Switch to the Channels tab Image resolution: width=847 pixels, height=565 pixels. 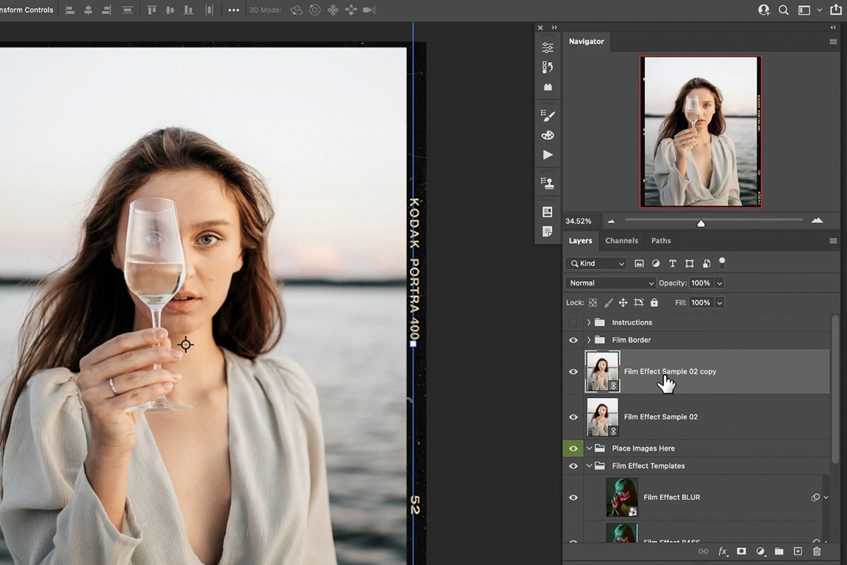tap(622, 240)
